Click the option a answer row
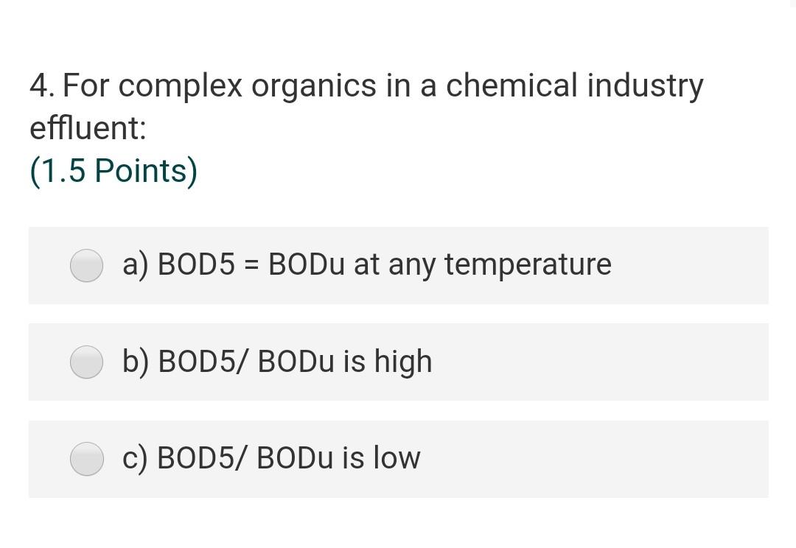The height and width of the screenshot is (548, 796). tap(398, 266)
